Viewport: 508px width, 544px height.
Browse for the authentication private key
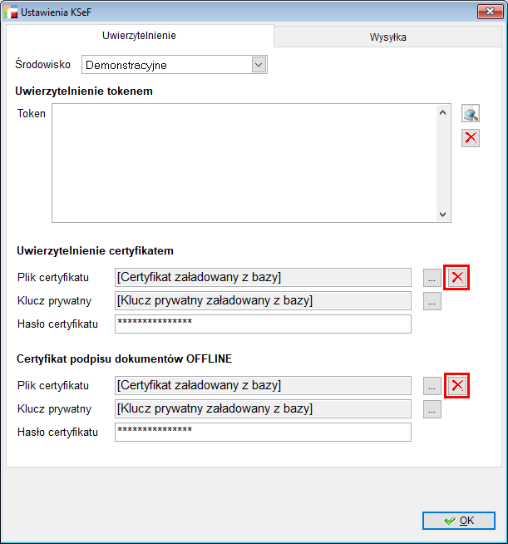[432, 301]
